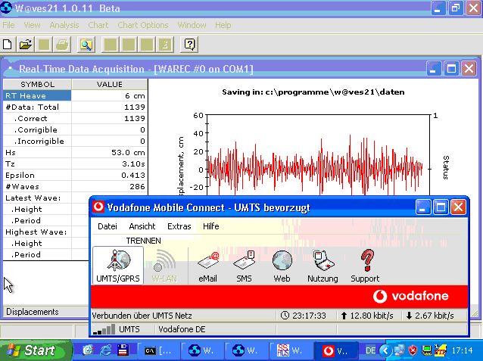
Task: Click the upload rate 12.80 kbit/s
Action: tap(367, 316)
